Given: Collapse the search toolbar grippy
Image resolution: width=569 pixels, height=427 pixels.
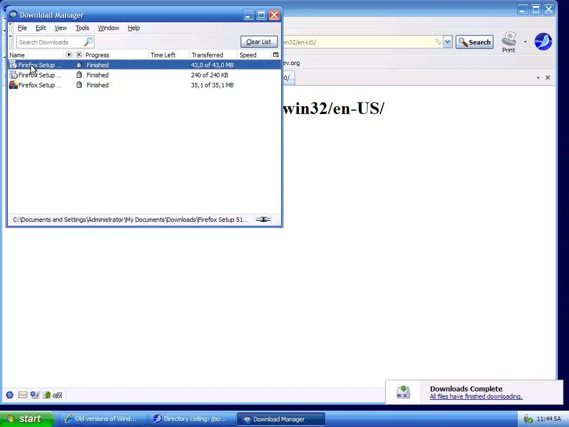Looking at the screenshot, I should pyautogui.click(x=11, y=42).
